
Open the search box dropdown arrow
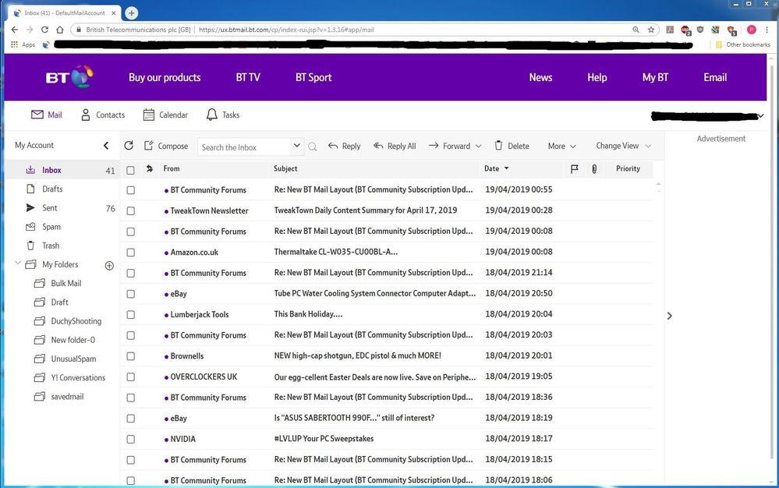[296, 146]
